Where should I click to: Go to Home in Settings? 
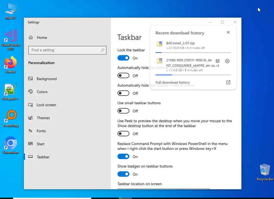[x=42, y=37]
